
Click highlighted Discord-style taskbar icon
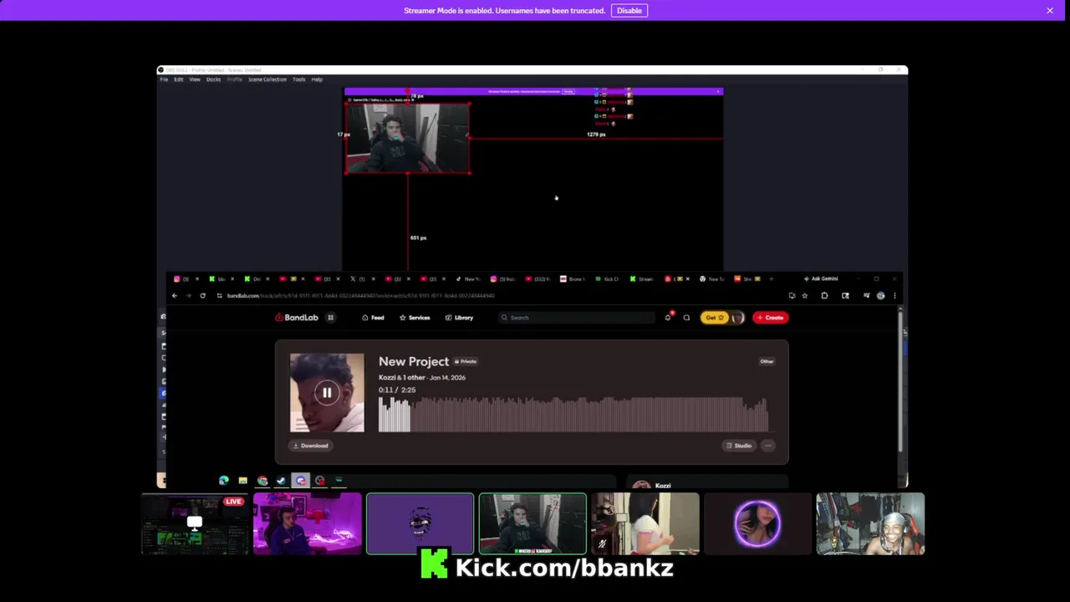pos(301,481)
